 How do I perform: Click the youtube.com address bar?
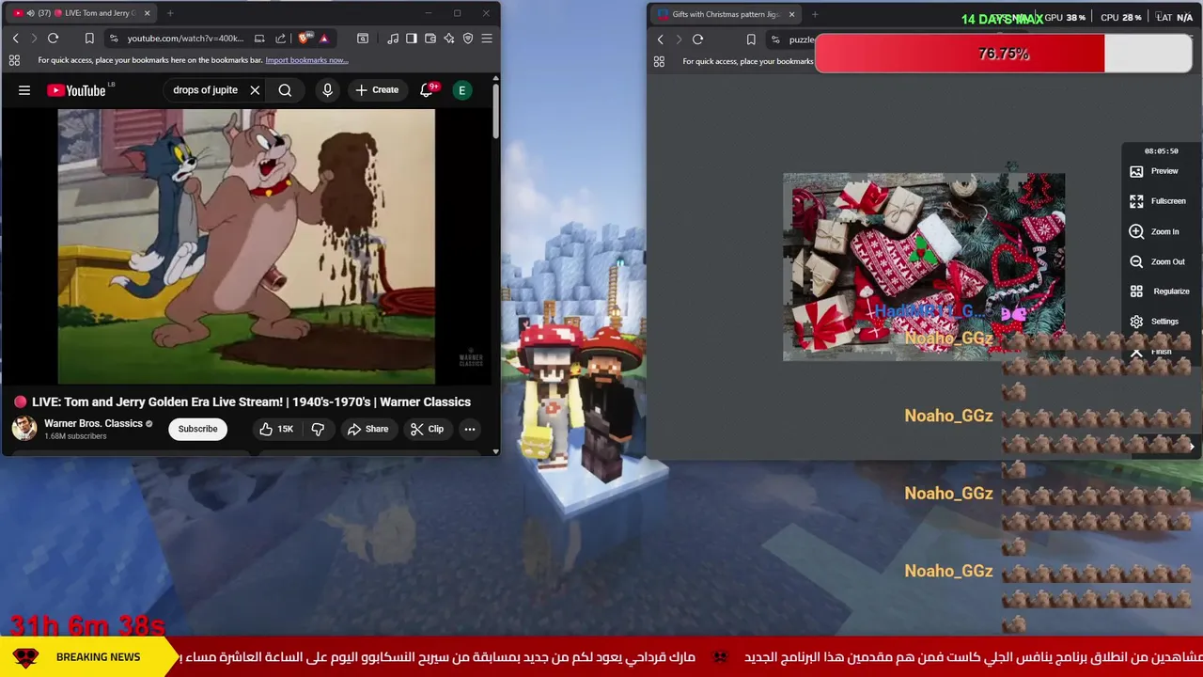pyautogui.click(x=185, y=39)
